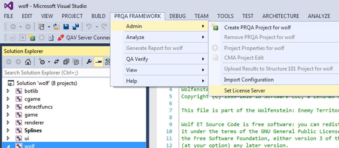Screen dimensions: 339x148
Task: Open the ARCHITECTURE menu
Action: click(x=281, y=16)
